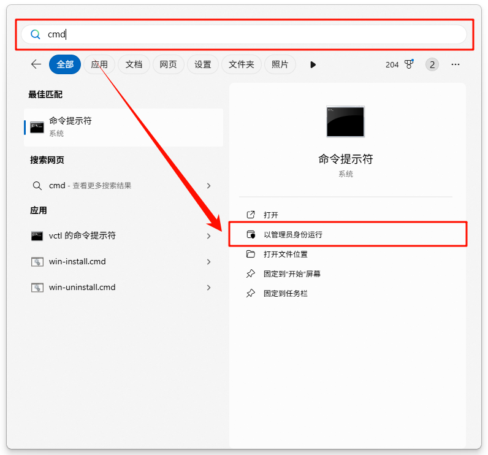Show more filter tabs with play arrow
488x455 pixels.
313,64
